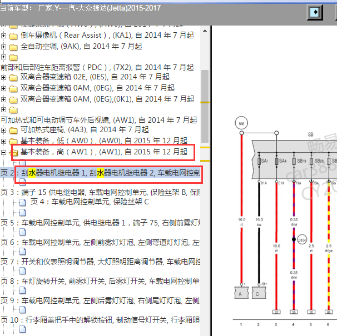Expand the 可加热式和可电动调节车外后视镜 node
This screenshot has width=337, height=336.
point(3,110)
